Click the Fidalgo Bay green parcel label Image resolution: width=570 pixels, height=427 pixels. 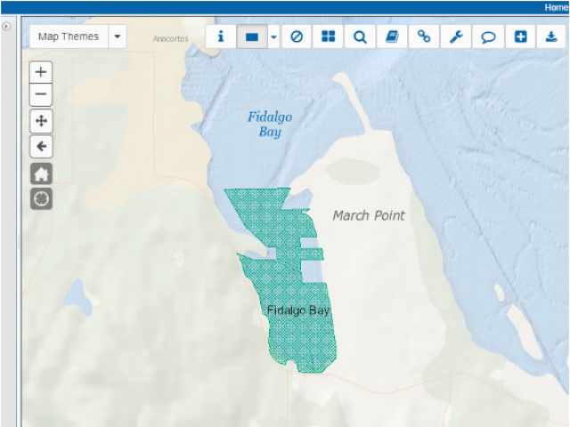coord(297,310)
